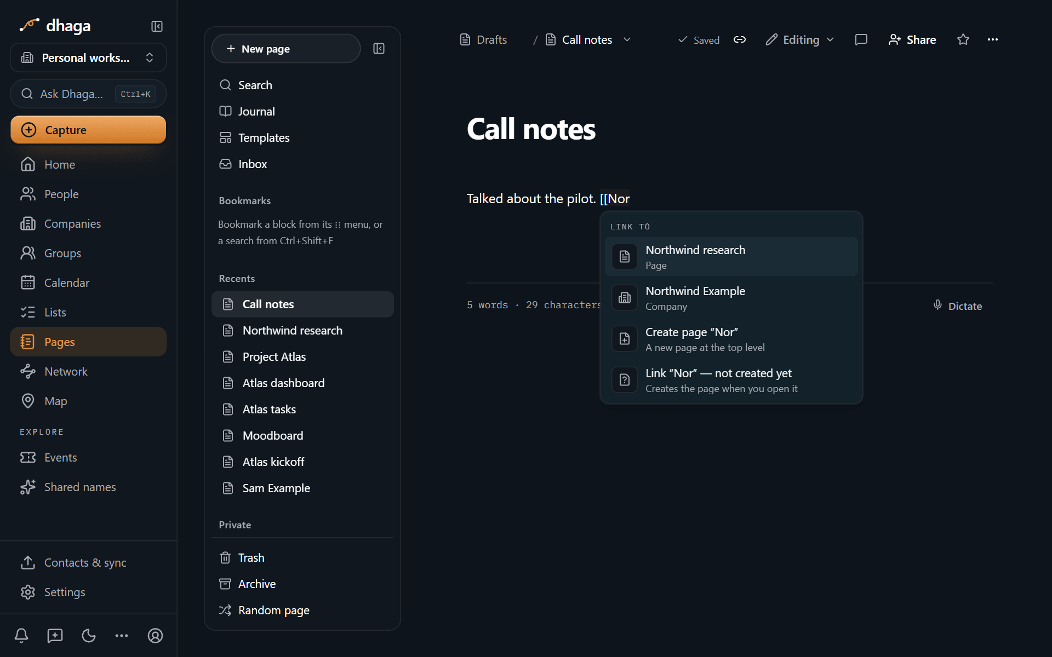Select Create page “Nor” option
The height and width of the screenshot is (657, 1052).
point(731,339)
